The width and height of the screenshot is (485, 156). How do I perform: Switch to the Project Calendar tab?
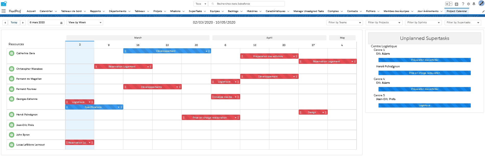[x=457, y=11]
